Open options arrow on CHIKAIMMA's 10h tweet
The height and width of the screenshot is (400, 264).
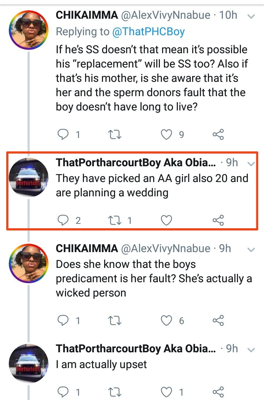coord(252,16)
